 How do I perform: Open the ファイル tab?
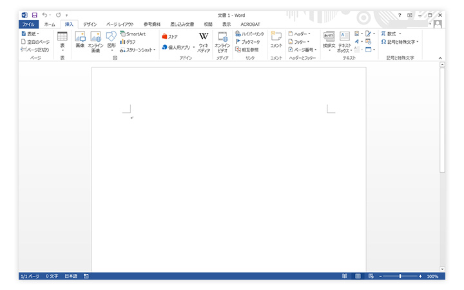point(28,24)
